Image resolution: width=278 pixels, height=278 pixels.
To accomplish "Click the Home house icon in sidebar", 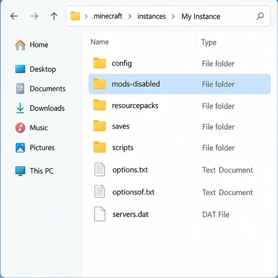I will pyautogui.click(x=20, y=45).
